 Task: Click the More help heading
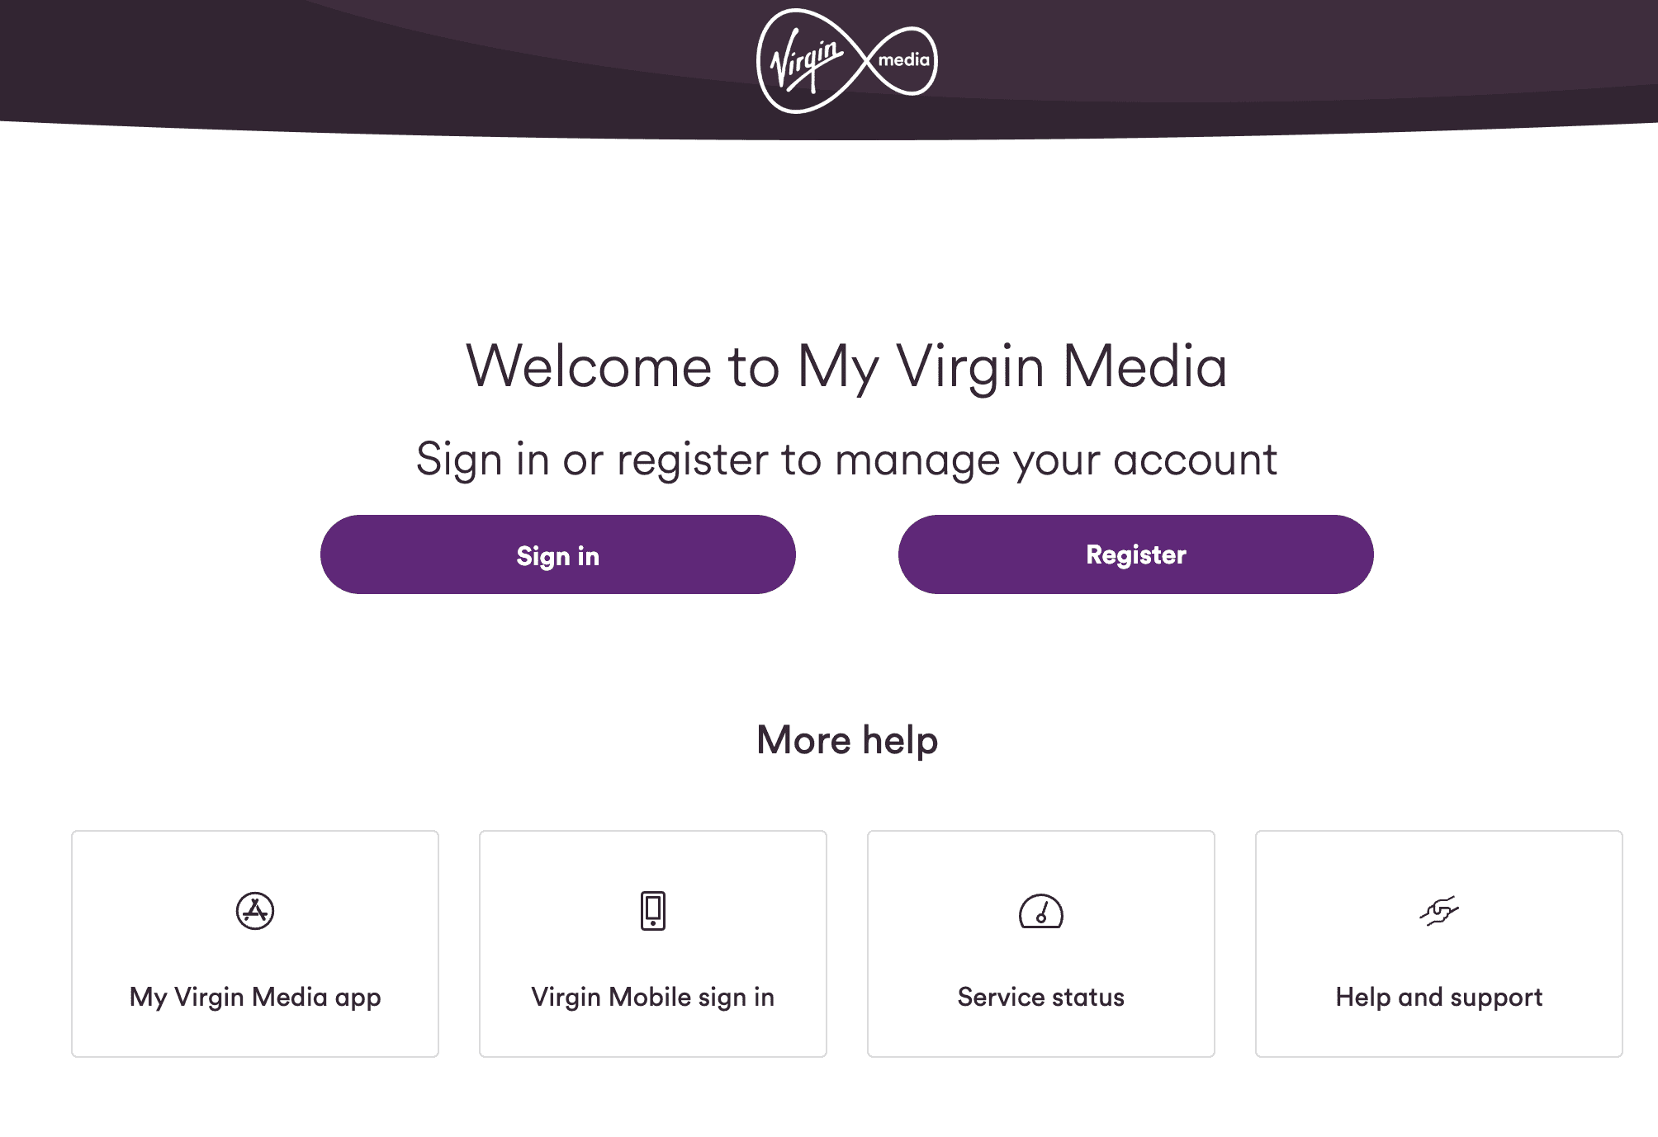[847, 740]
